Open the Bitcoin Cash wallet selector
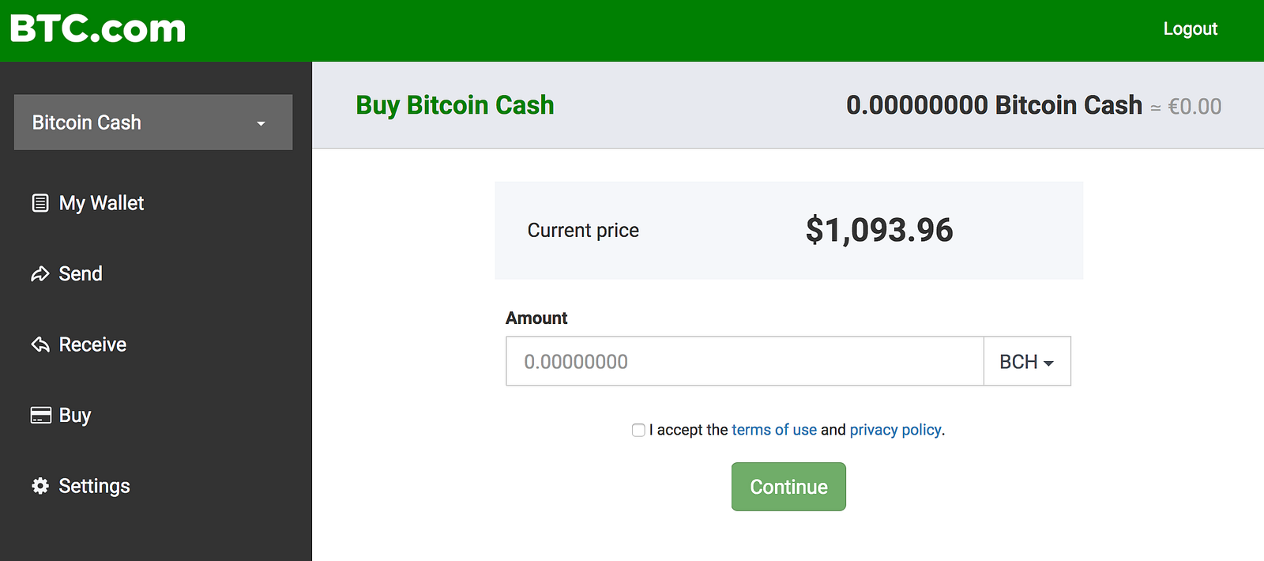1264x561 pixels. [153, 122]
